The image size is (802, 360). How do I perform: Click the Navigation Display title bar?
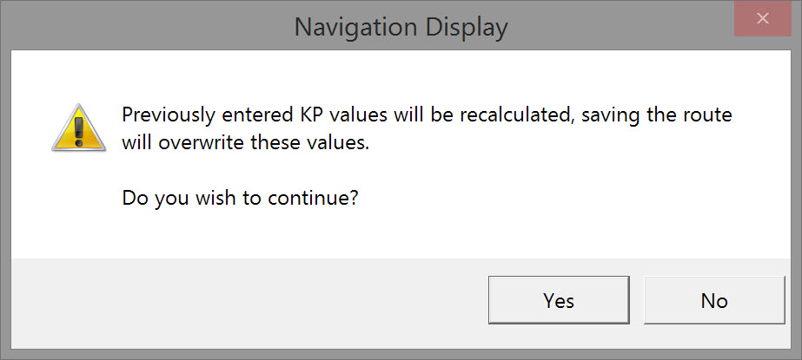coord(400,26)
